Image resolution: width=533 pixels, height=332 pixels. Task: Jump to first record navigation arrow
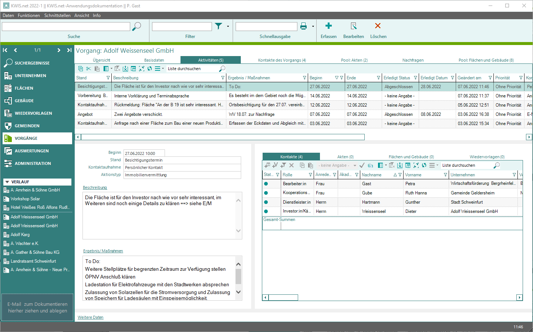(5, 50)
